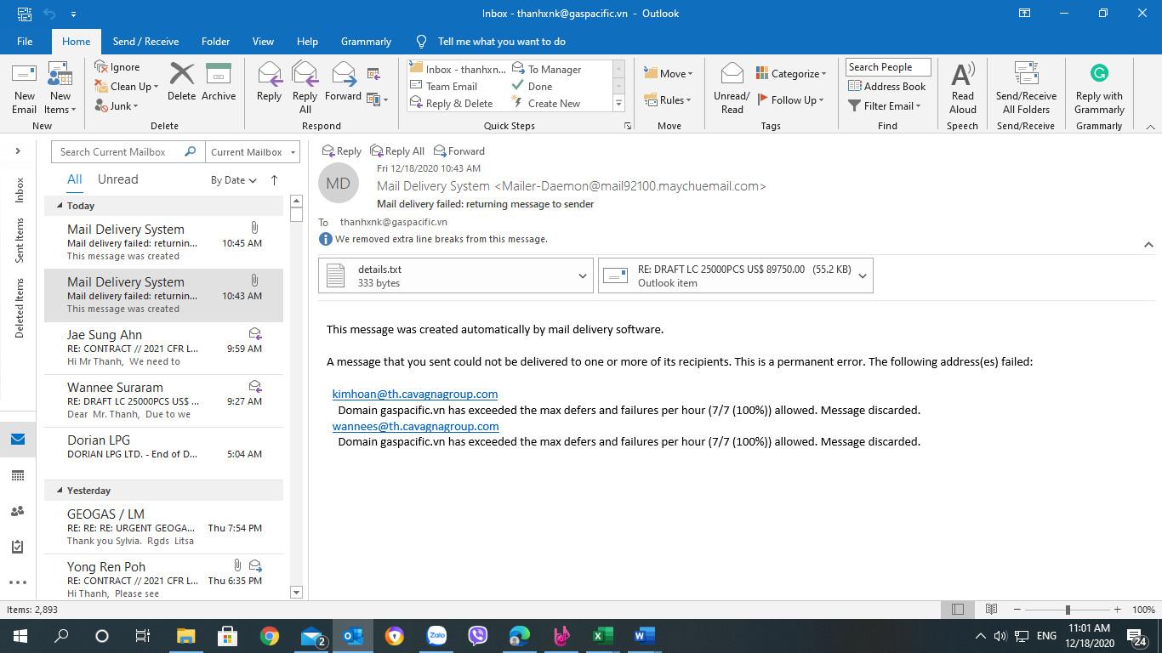Click Reply with Grammarly
This screenshot has height=653, width=1162.
1099,88
